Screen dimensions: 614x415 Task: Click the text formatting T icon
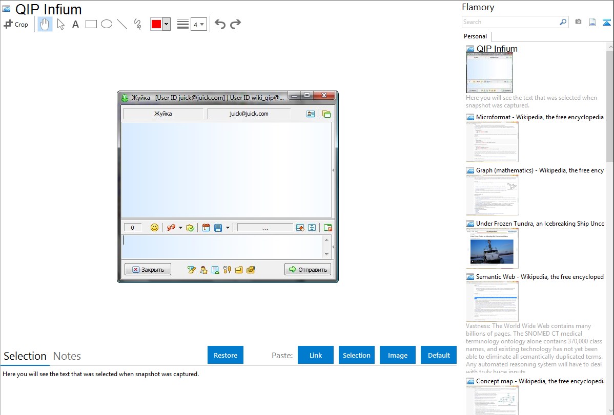[192, 270]
